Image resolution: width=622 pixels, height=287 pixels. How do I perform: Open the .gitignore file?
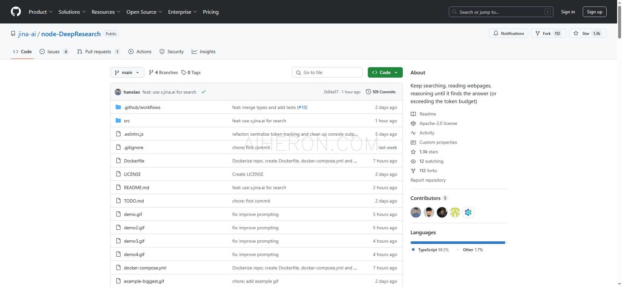pyautogui.click(x=134, y=147)
